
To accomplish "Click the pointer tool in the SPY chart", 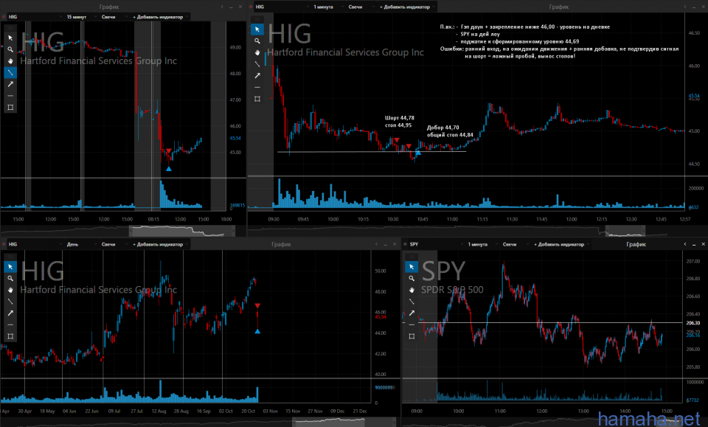I will tap(412, 267).
